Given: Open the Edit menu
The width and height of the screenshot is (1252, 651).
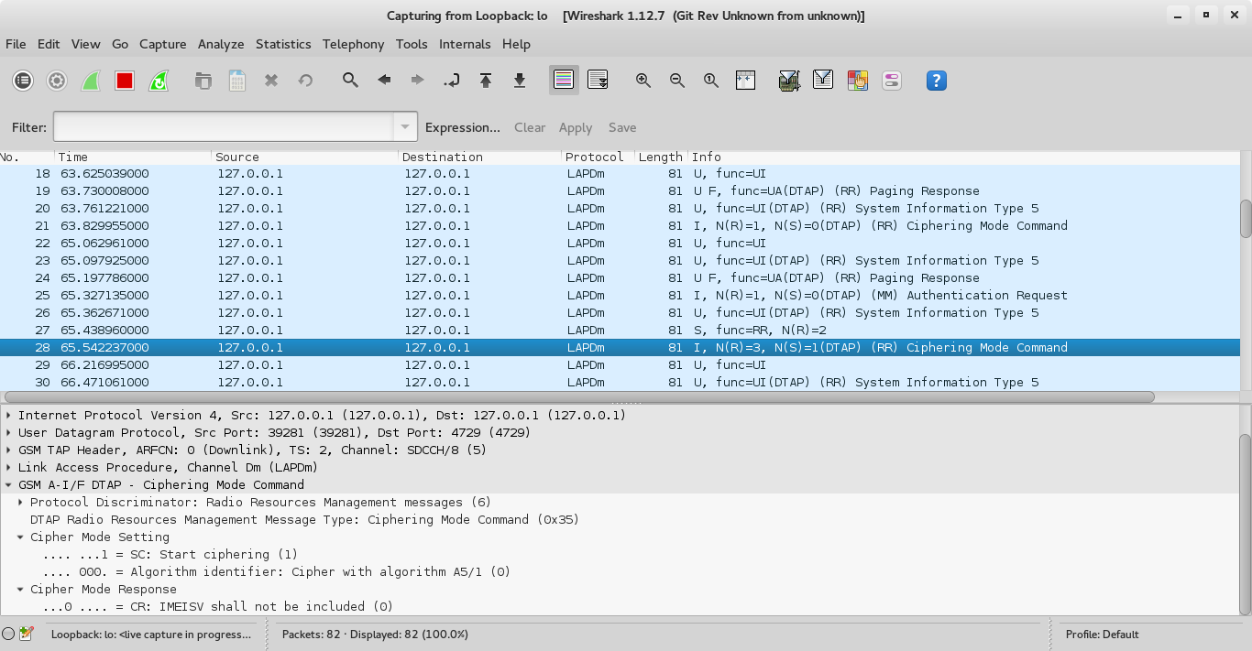Looking at the screenshot, I should pyautogui.click(x=49, y=44).
